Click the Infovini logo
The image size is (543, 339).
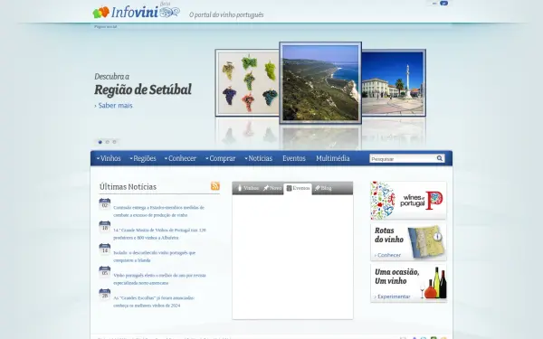pyautogui.click(x=137, y=11)
